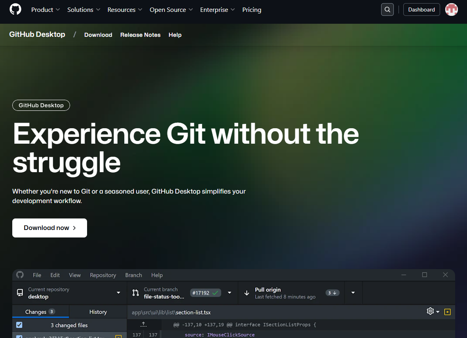Open the Current branch dropdown chevron

(230, 292)
